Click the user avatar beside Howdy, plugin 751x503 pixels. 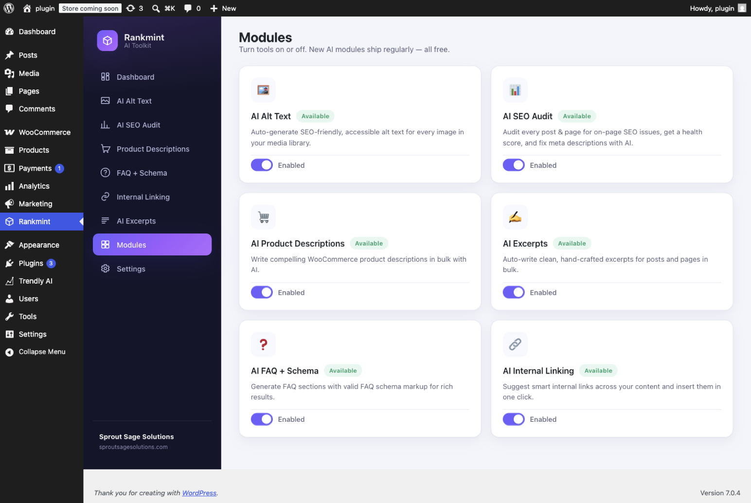pyautogui.click(x=742, y=8)
